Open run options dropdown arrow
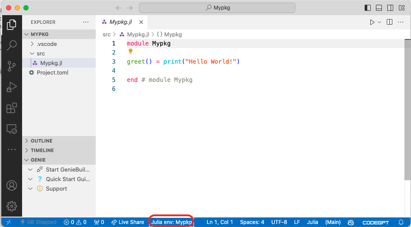The height and width of the screenshot is (227, 411). (x=379, y=22)
